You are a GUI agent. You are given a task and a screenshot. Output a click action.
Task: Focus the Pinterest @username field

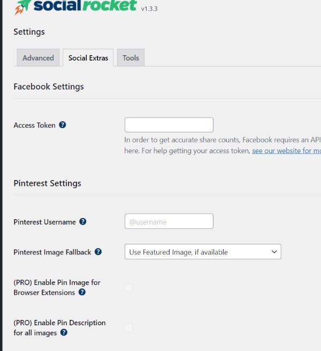pos(169,221)
